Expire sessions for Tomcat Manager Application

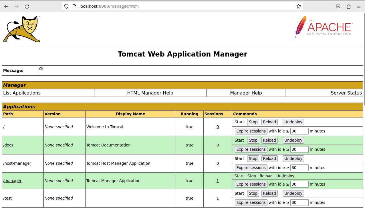[x=251, y=184]
